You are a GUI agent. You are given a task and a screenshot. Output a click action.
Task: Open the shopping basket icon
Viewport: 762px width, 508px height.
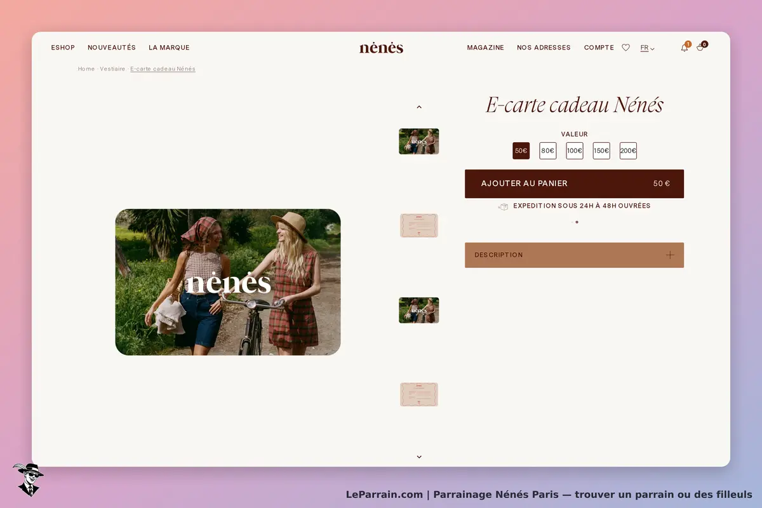pyautogui.click(x=700, y=48)
